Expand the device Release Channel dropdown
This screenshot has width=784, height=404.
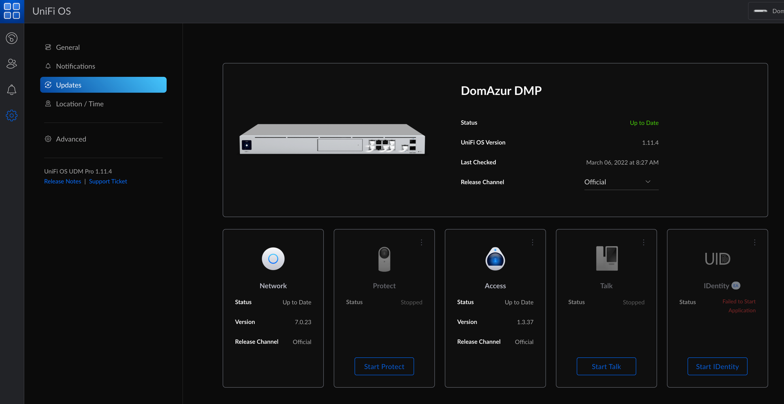[621, 182]
